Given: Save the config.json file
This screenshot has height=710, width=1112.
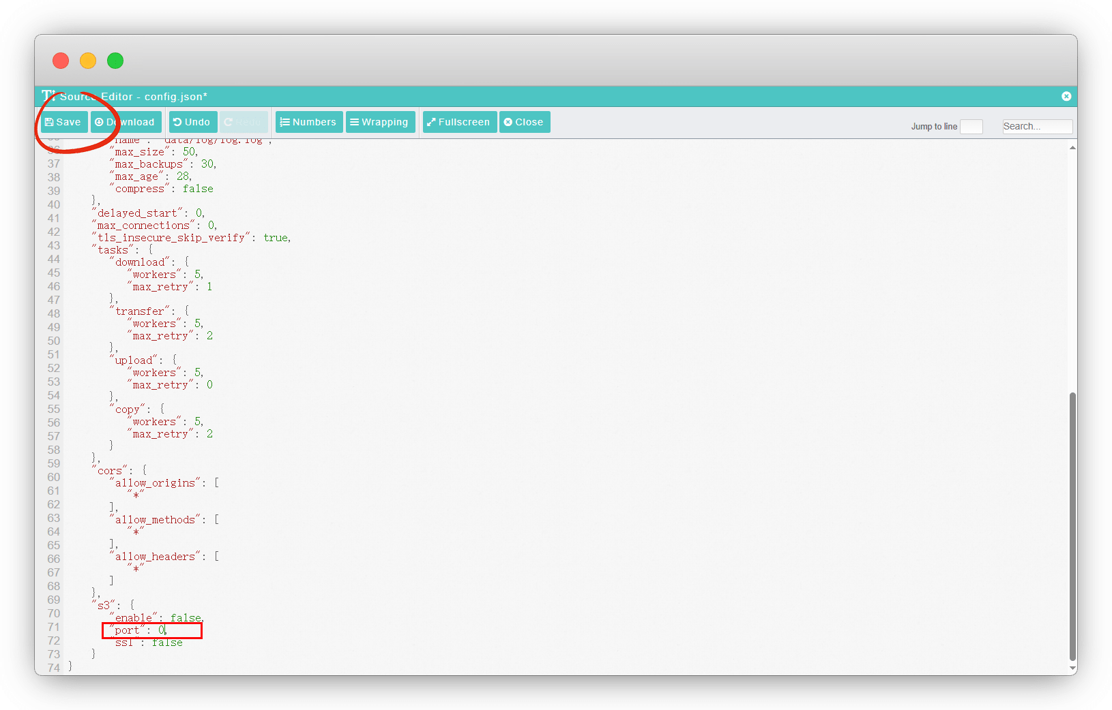Looking at the screenshot, I should [x=63, y=122].
